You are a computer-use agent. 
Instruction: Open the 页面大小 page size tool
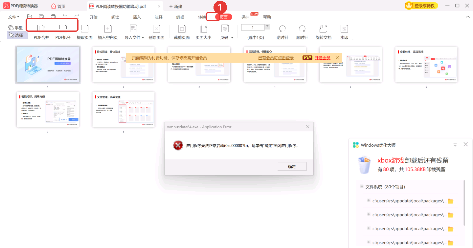click(x=204, y=32)
